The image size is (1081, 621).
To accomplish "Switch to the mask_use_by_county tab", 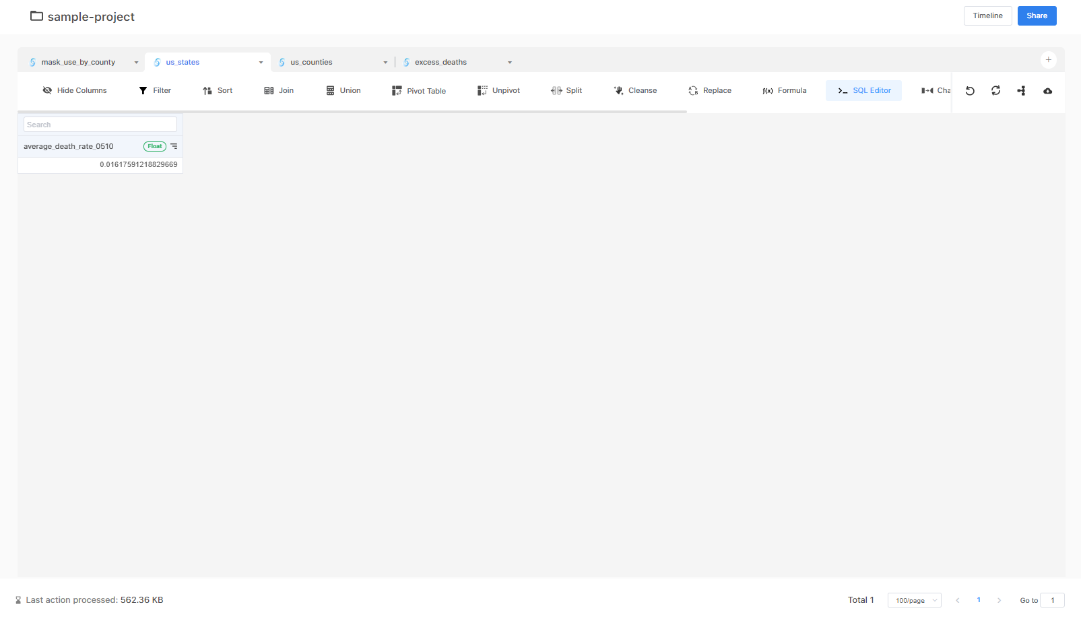I will point(78,62).
